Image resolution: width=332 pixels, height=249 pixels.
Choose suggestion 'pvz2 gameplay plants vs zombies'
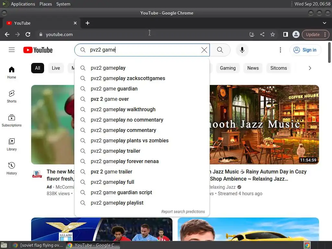click(x=142, y=141)
